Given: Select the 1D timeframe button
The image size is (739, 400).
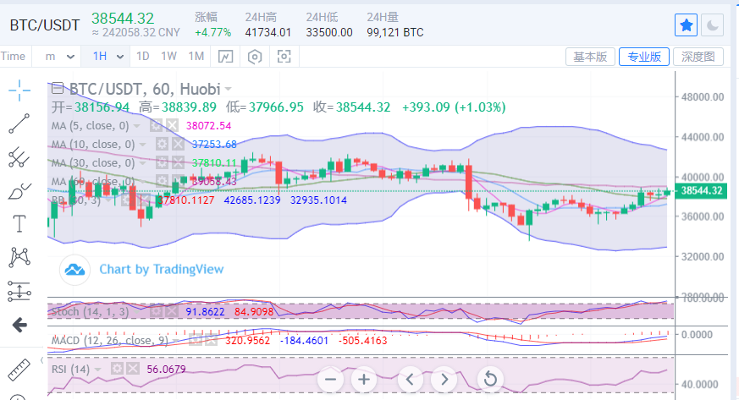Looking at the screenshot, I should point(143,57).
